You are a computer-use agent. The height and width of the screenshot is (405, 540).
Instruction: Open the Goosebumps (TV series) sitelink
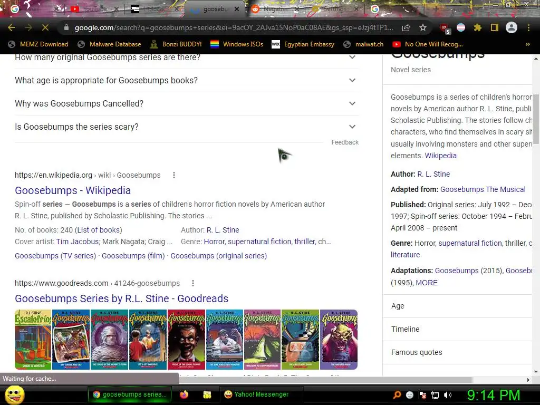pos(55,256)
